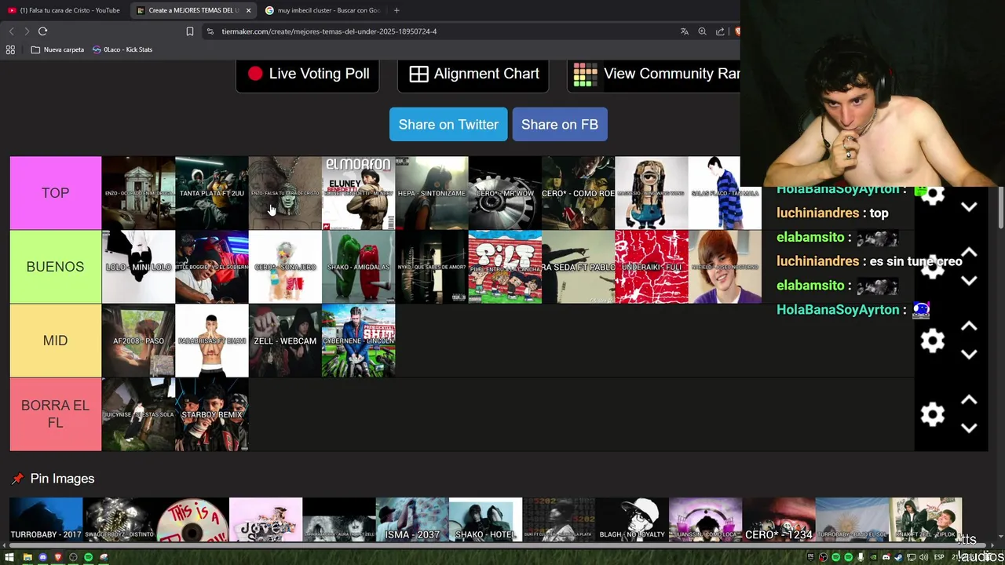Viewport: 1005px width, 565px height.
Task: Click the browser reload icon
Action: point(42,31)
